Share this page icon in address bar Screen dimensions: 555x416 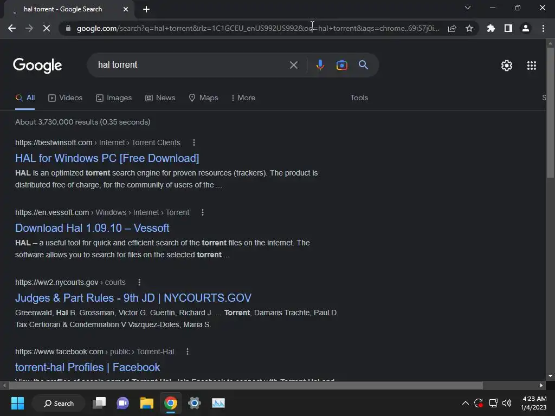point(452,28)
